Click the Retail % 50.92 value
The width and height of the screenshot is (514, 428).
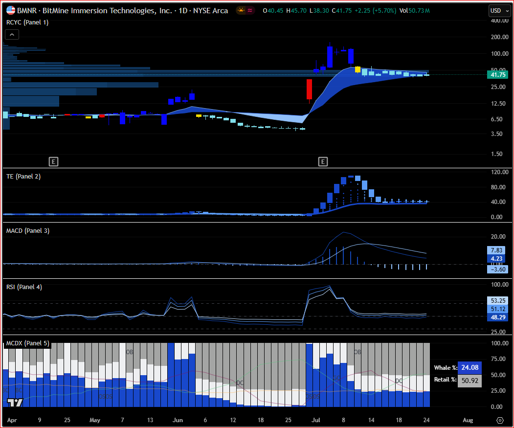pos(470,381)
